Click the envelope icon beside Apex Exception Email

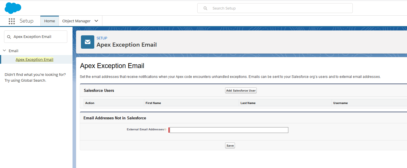tap(88, 42)
